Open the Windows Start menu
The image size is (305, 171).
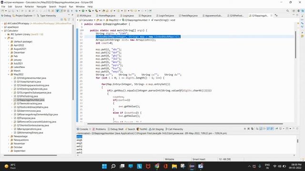click(x=104, y=166)
